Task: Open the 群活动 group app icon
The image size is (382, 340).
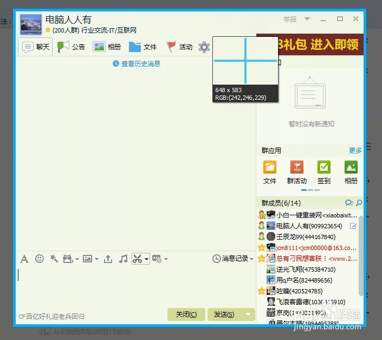Action: point(297,167)
